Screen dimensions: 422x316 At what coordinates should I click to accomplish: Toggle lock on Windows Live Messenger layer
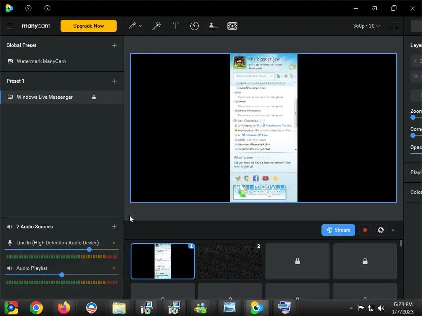[94, 97]
